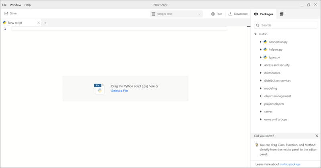The image size is (321, 168).
Task: Expand the access and security folder
Action: [x=261, y=65]
